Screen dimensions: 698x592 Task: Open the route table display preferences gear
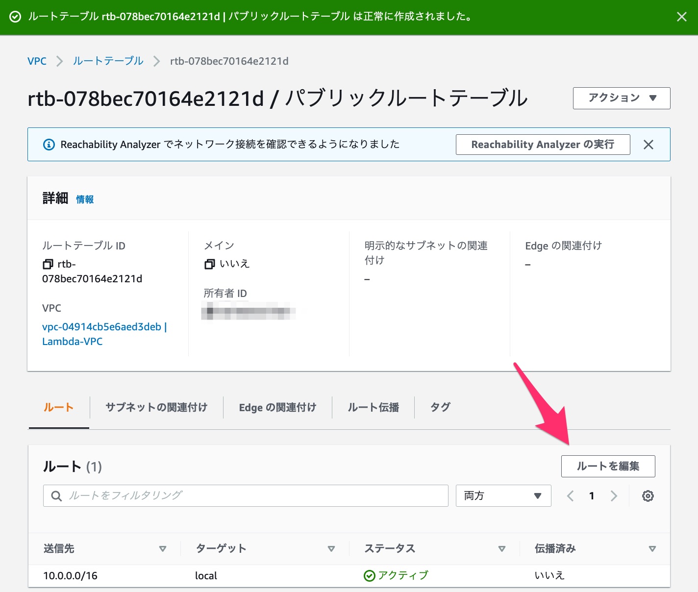tap(648, 495)
